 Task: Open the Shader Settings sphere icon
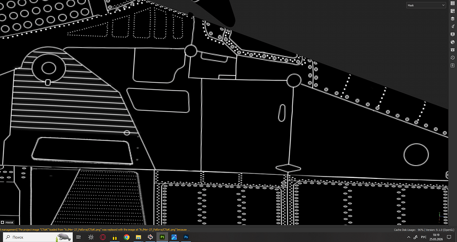[x=452, y=42]
